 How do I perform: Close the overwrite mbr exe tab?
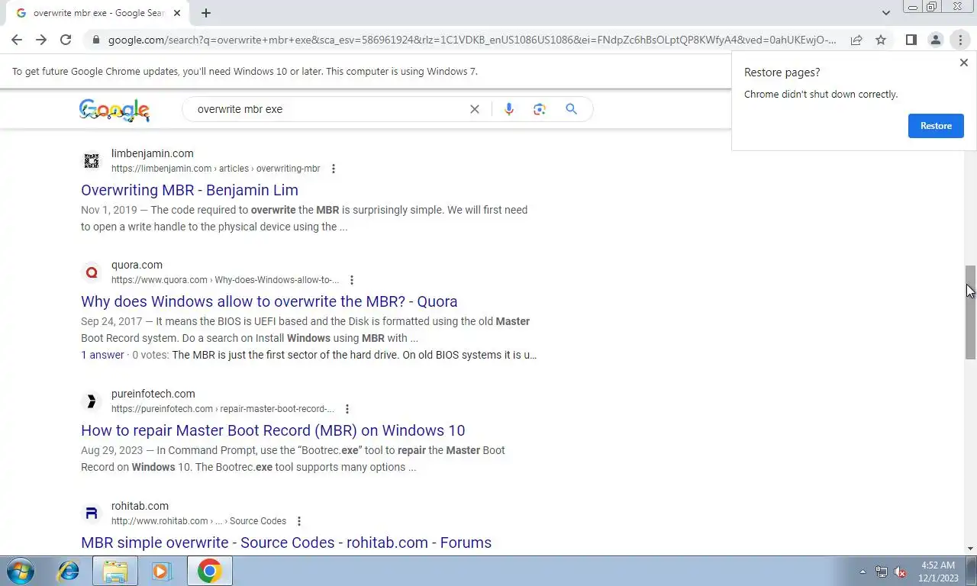[178, 13]
